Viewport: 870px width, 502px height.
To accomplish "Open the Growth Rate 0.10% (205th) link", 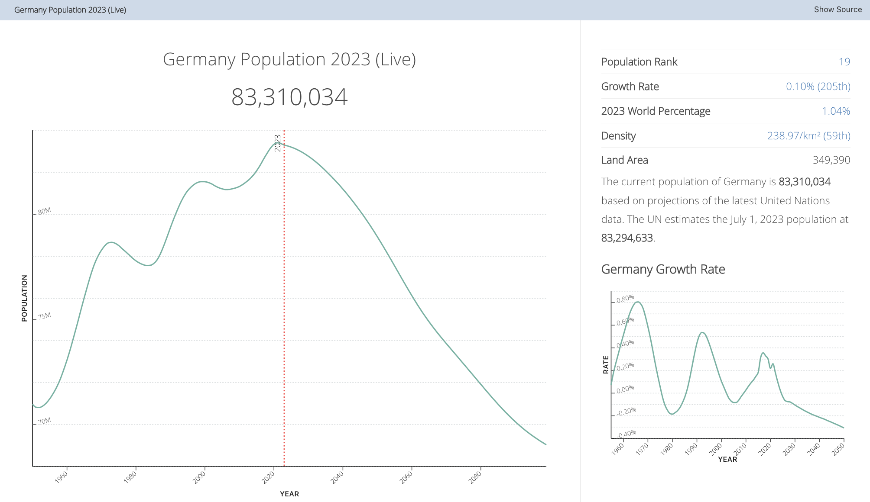I will [x=818, y=87].
